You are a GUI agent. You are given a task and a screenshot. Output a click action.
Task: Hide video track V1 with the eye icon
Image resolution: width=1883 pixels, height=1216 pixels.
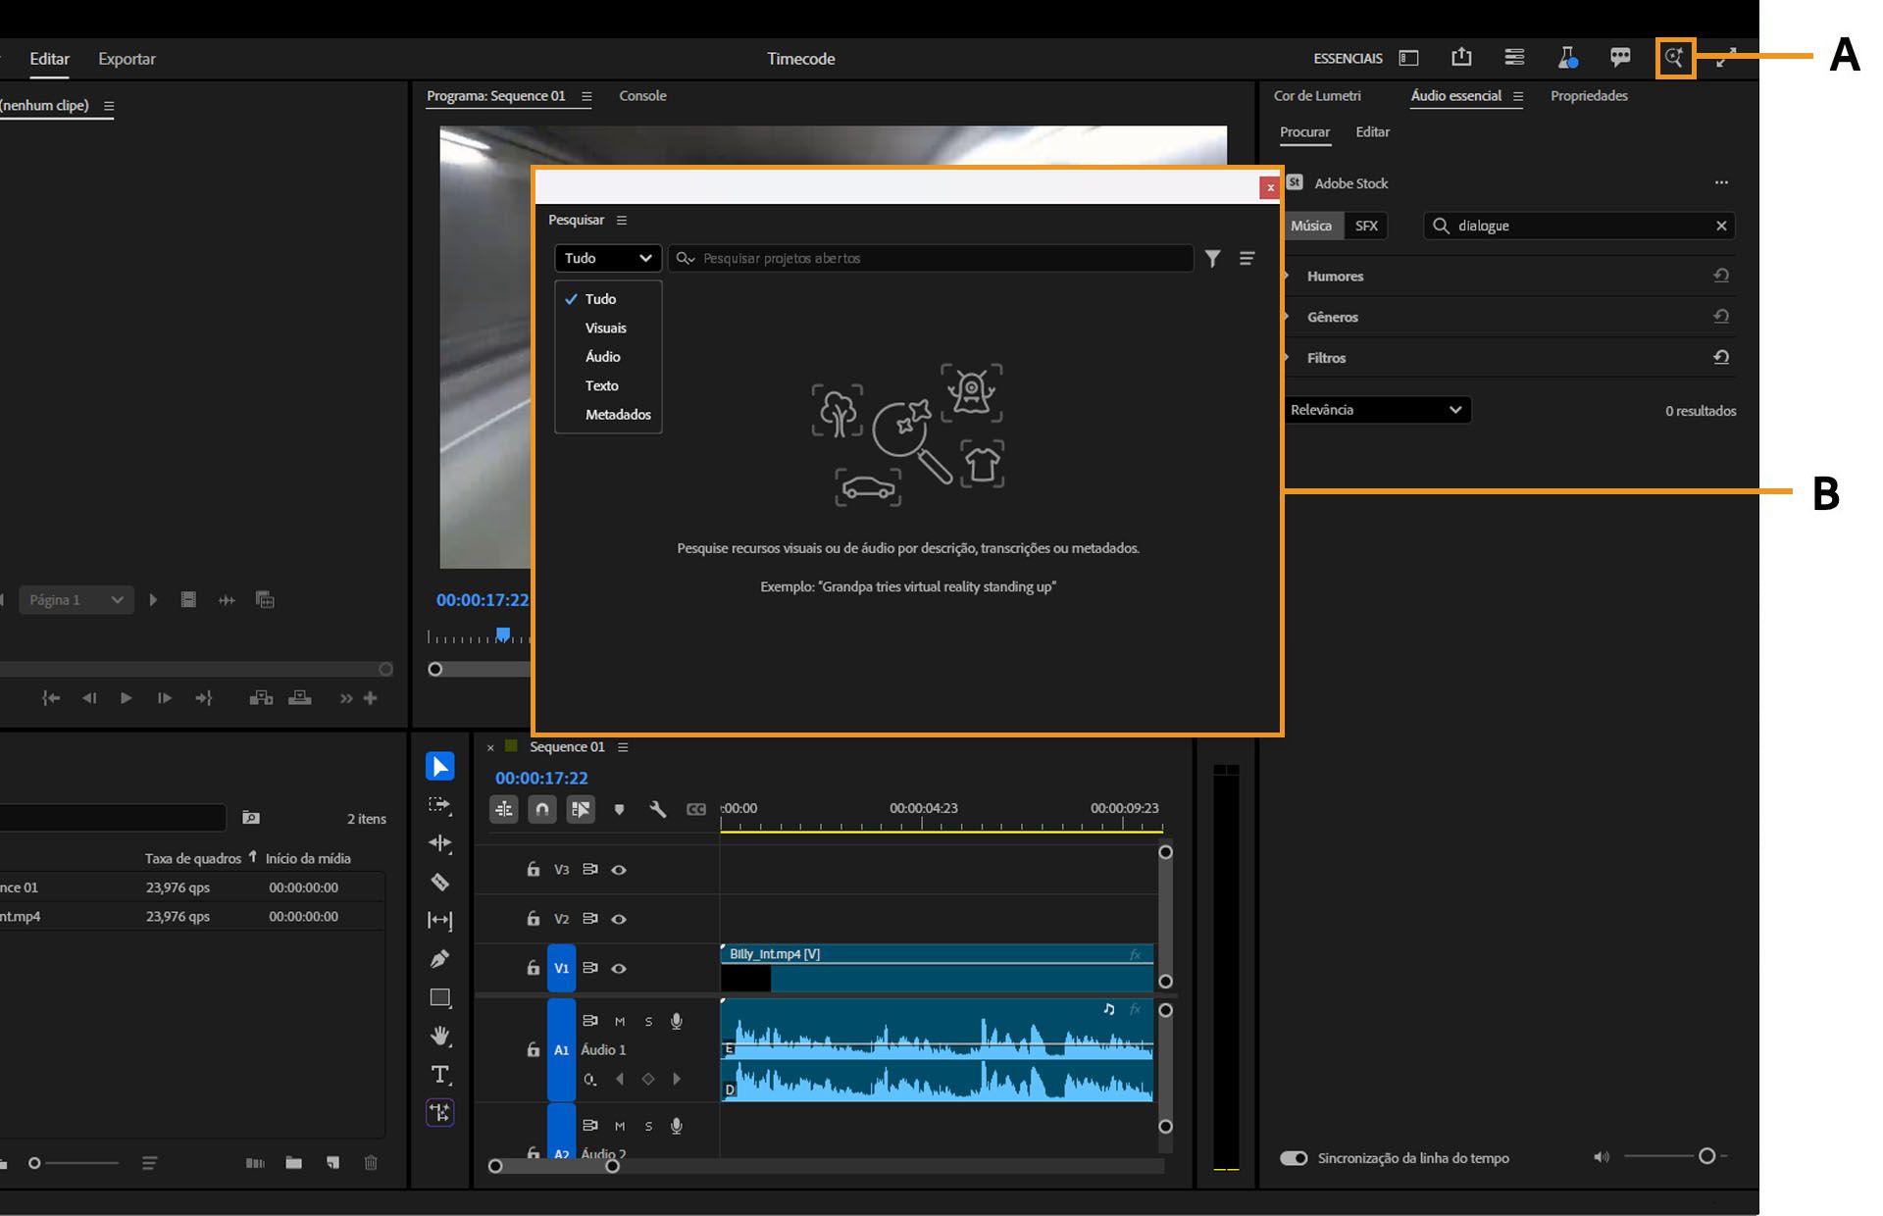pyautogui.click(x=619, y=968)
